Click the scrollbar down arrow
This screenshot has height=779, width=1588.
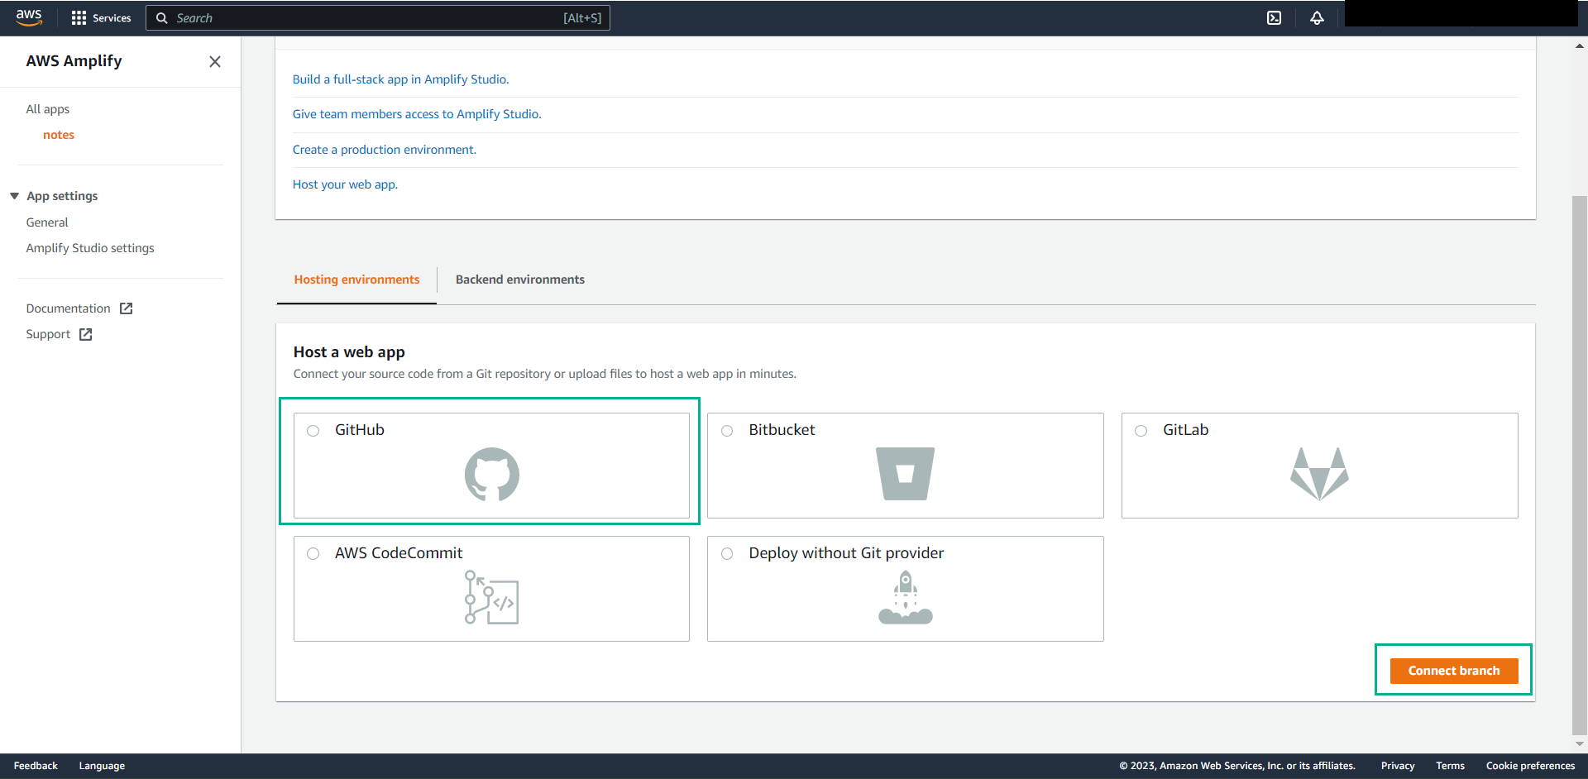tap(1580, 743)
